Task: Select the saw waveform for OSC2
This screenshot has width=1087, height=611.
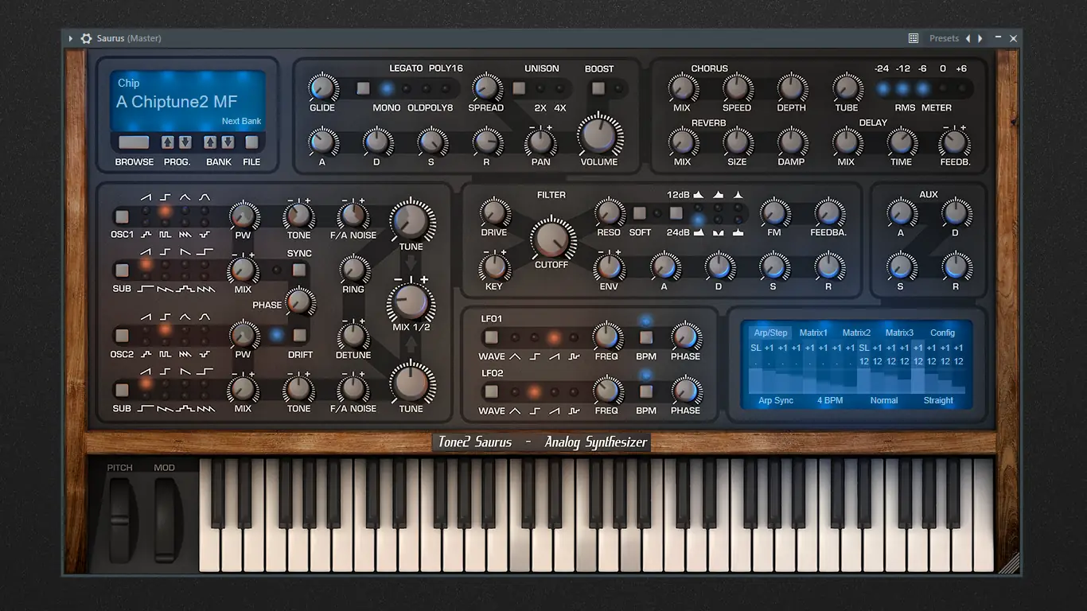Action: click(x=144, y=329)
